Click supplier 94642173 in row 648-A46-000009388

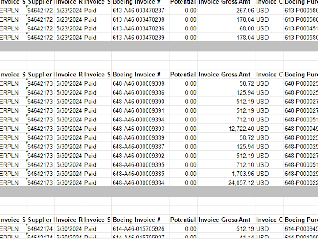(x=40, y=83)
